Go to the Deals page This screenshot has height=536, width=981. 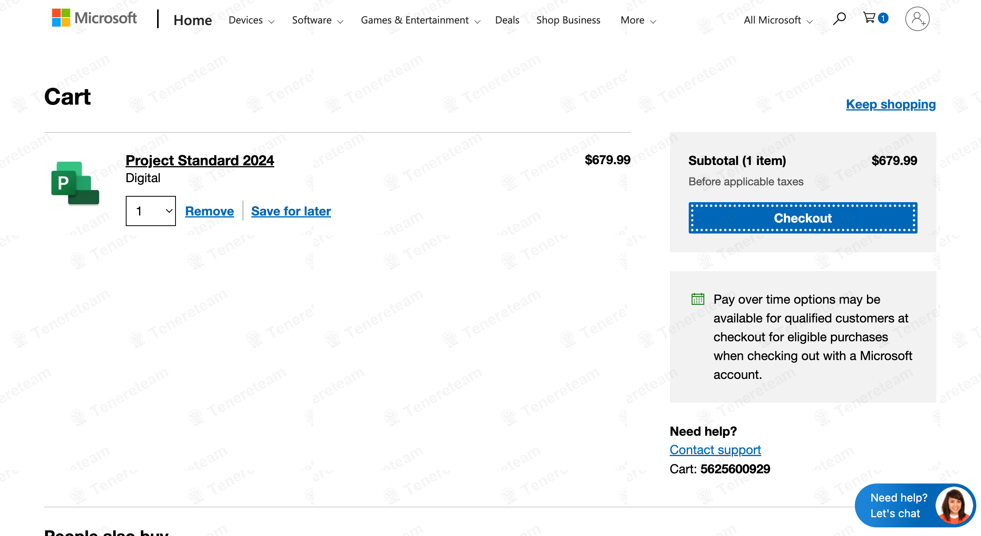(x=507, y=20)
